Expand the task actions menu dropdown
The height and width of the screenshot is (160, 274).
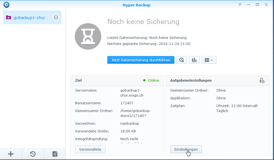click(x=209, y=60)
